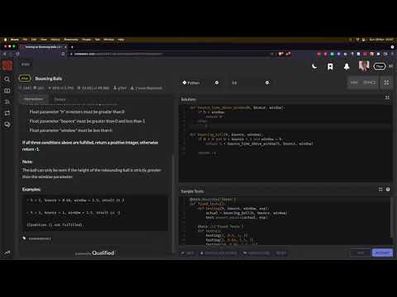
Task: Open the Bookmarks menu in menu bar
Action: coord(71,40)
